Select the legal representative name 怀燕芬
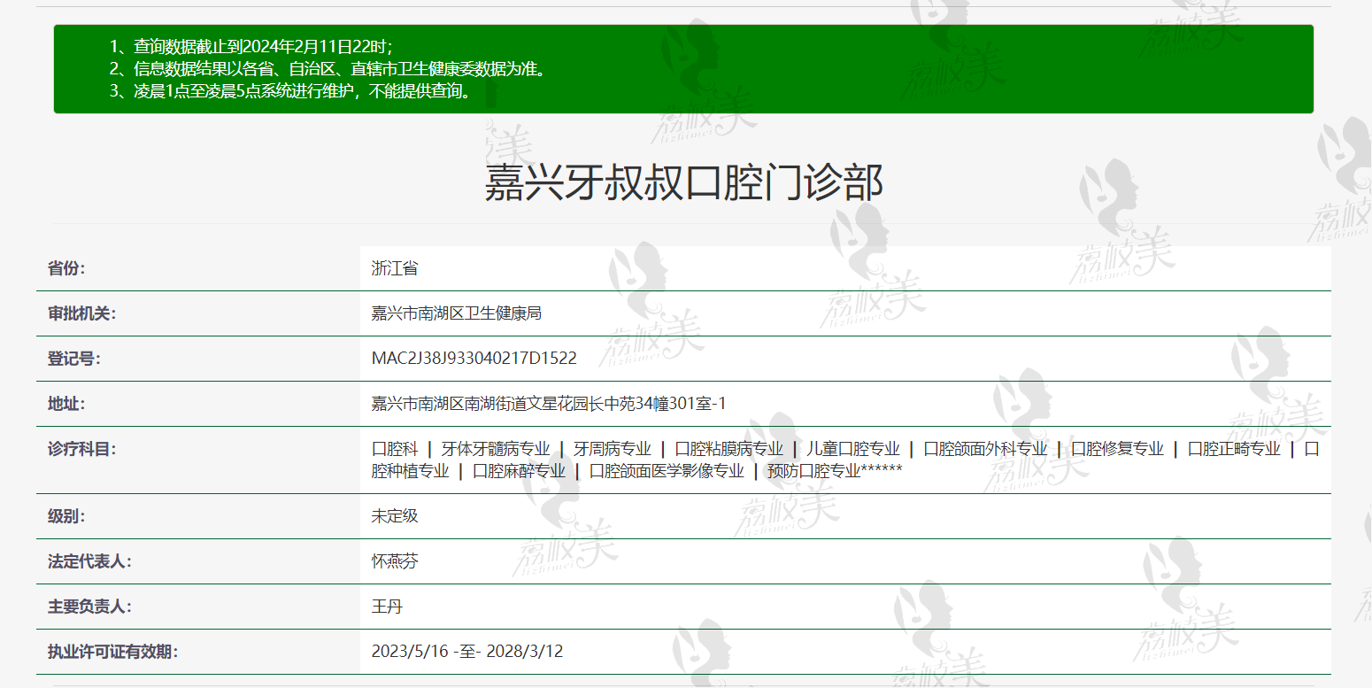This screenshot has width=1372, height=688. pyautogui.click(x=395, y=561)
